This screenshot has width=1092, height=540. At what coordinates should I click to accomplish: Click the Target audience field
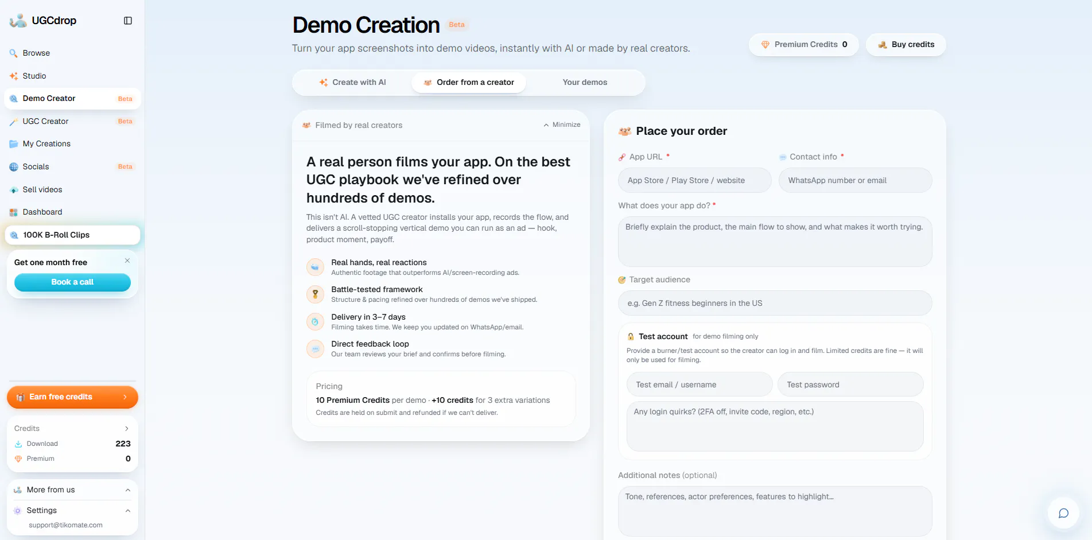click(775, 303)
